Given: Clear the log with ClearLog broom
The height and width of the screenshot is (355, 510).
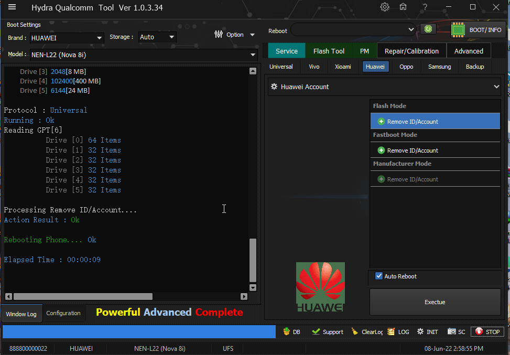Looking at the screenshot, I should tap(366, 331).
